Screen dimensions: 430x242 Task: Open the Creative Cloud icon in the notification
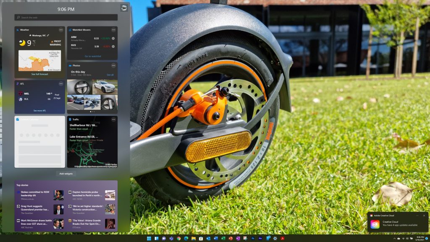375,224
